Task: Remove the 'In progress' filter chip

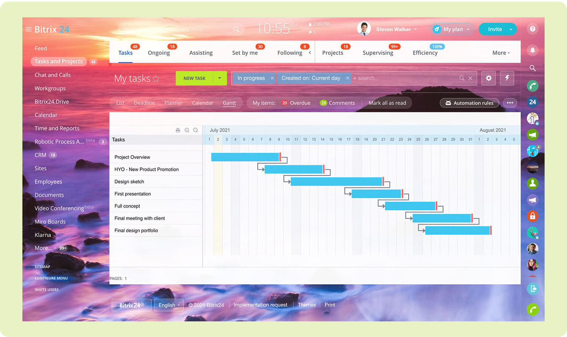Action: pyautogui.click(x=272, y=78)
